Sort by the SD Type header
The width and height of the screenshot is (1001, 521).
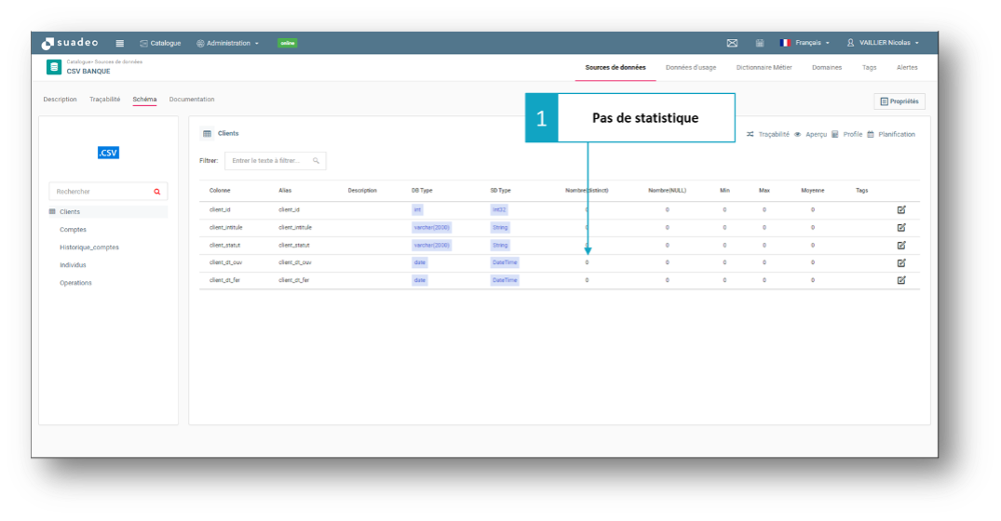point(501,191)
